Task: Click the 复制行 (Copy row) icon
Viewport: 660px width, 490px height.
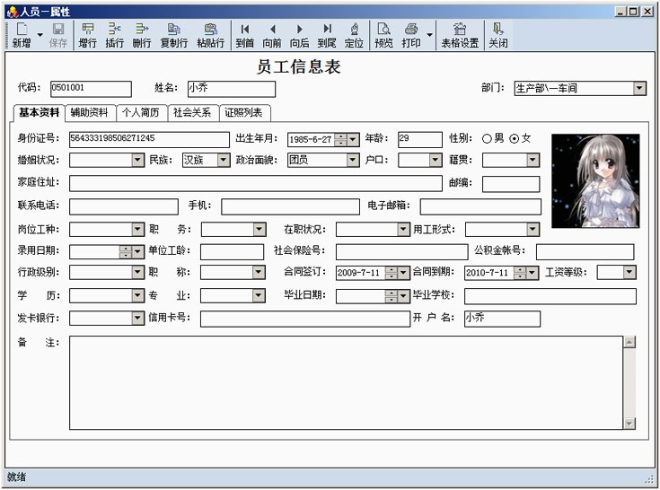Action: click(173, 35)
